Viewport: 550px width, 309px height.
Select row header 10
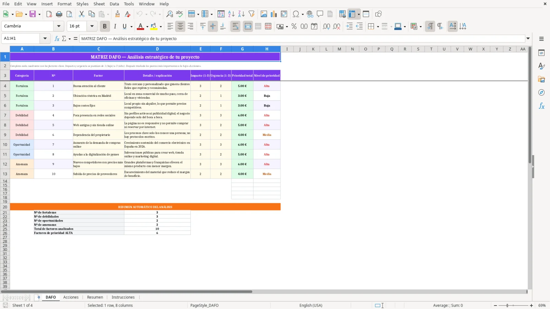pyautogui.click(x=5, y=145)
